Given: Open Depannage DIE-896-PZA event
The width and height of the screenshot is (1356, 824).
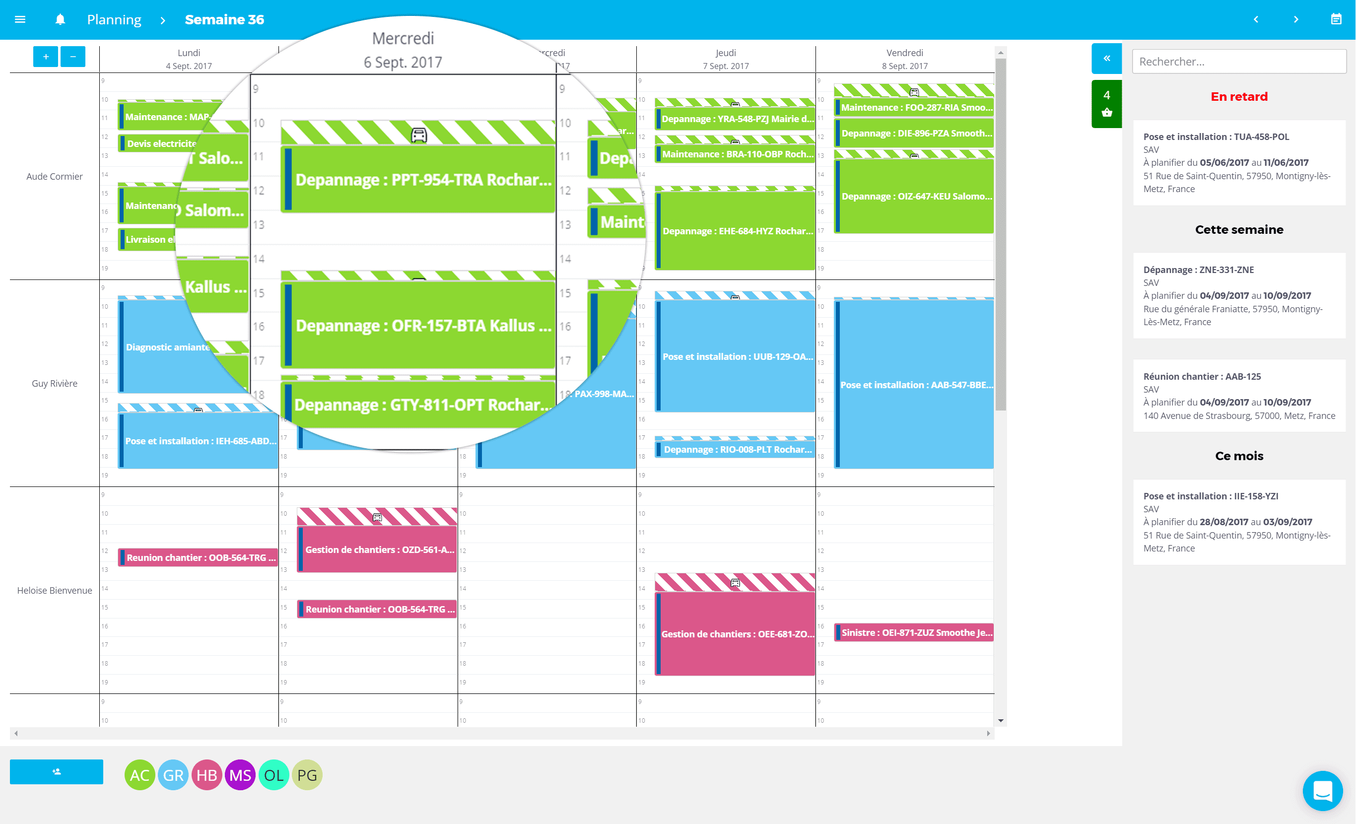Looking at the screenshot, I should tap(914, 133).
